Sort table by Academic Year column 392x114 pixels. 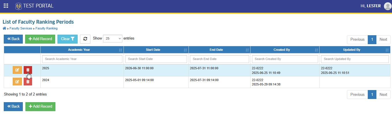pos(82,50)
